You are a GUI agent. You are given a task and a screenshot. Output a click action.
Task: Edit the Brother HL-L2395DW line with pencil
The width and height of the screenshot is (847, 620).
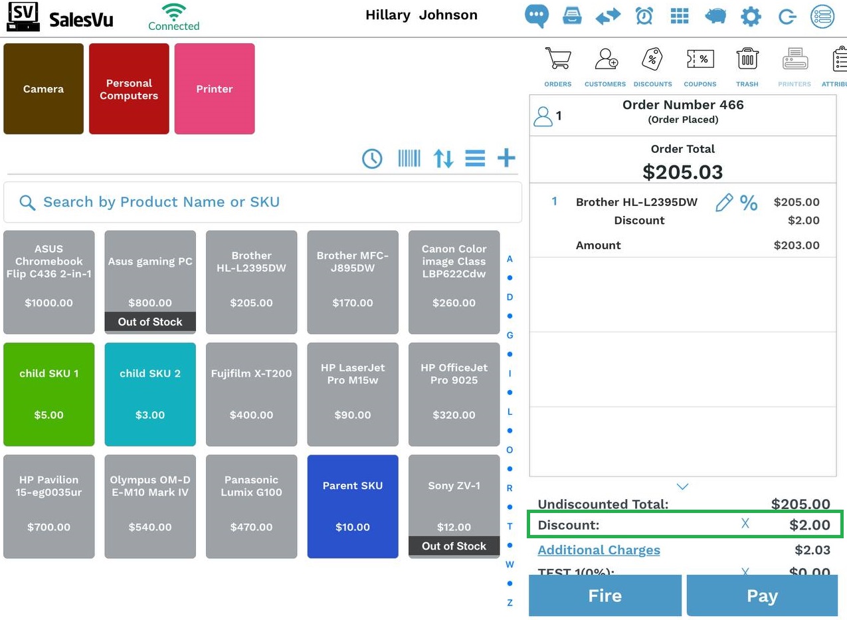pos(724,203)
